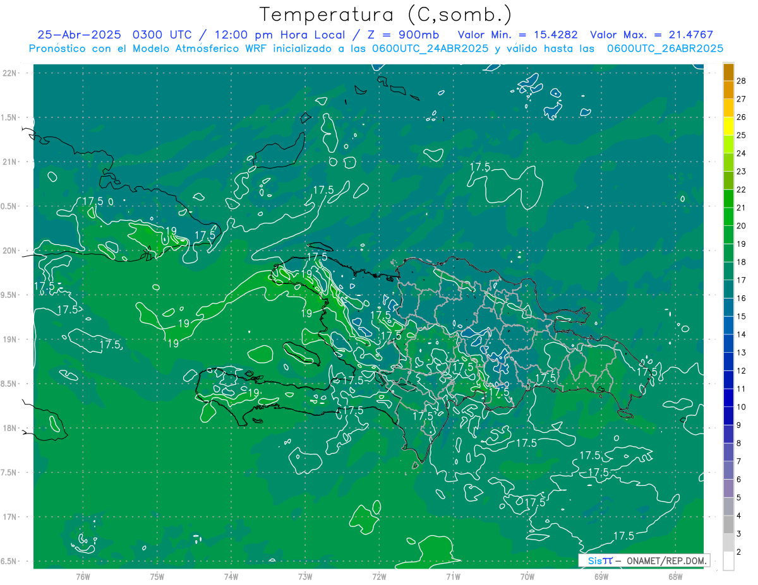Click the "20N" latitude axis label
The width and height of the screenshot is (758, 585).
point(9,251)
